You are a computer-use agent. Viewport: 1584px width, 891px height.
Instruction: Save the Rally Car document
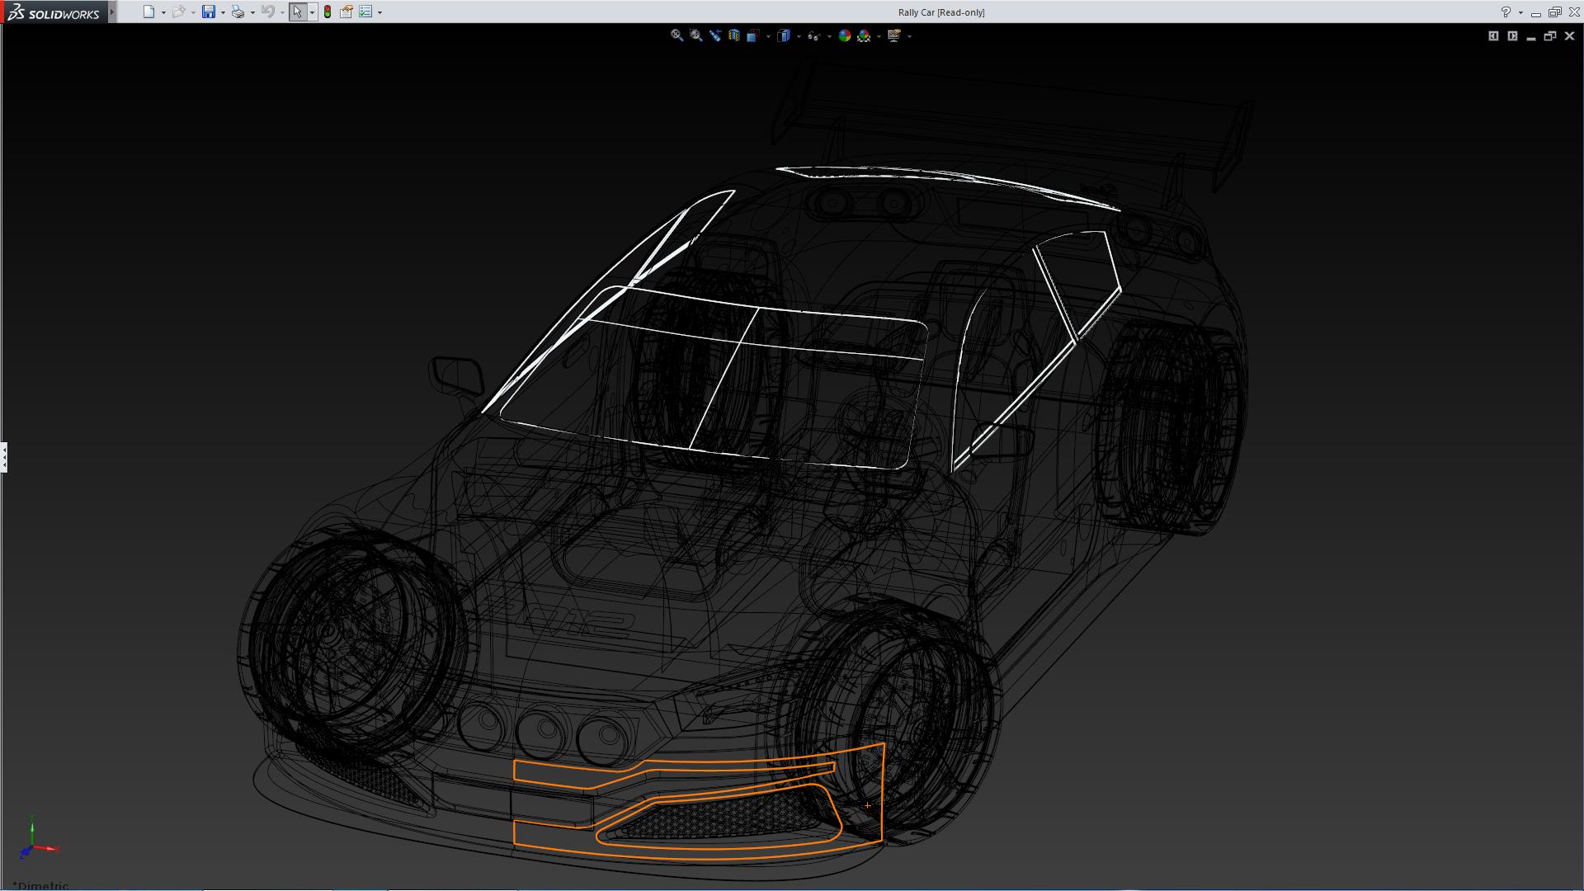[209, 12]
